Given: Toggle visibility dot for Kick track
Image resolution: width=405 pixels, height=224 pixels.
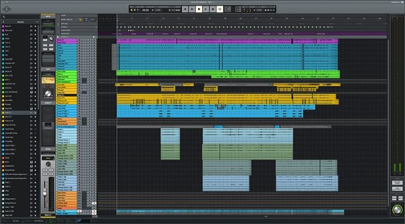Looking at the screenshot, I should pyautogui.click(x=35, y=35).
